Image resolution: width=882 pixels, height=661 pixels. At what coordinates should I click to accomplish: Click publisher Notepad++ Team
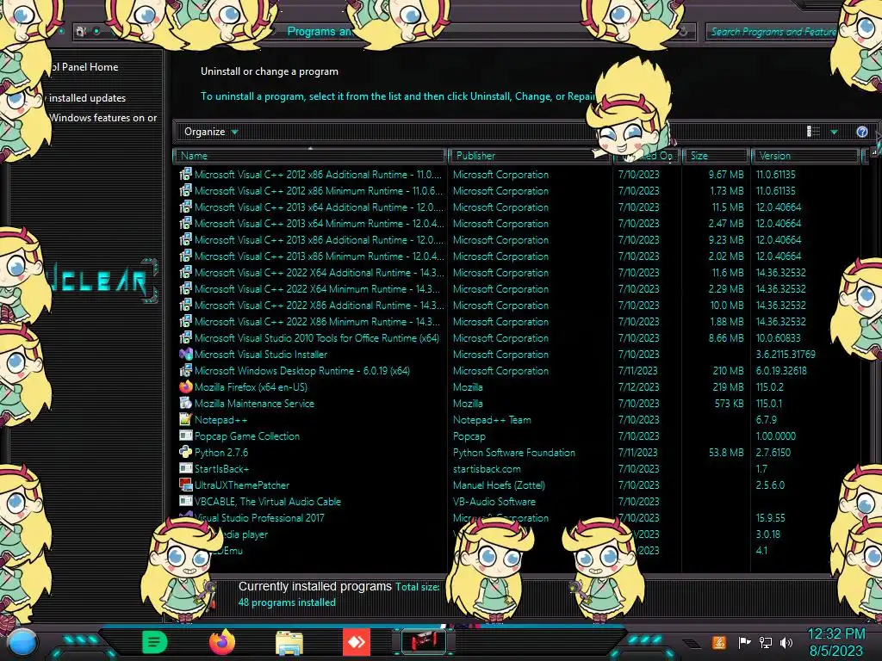[x=492, y=419]
